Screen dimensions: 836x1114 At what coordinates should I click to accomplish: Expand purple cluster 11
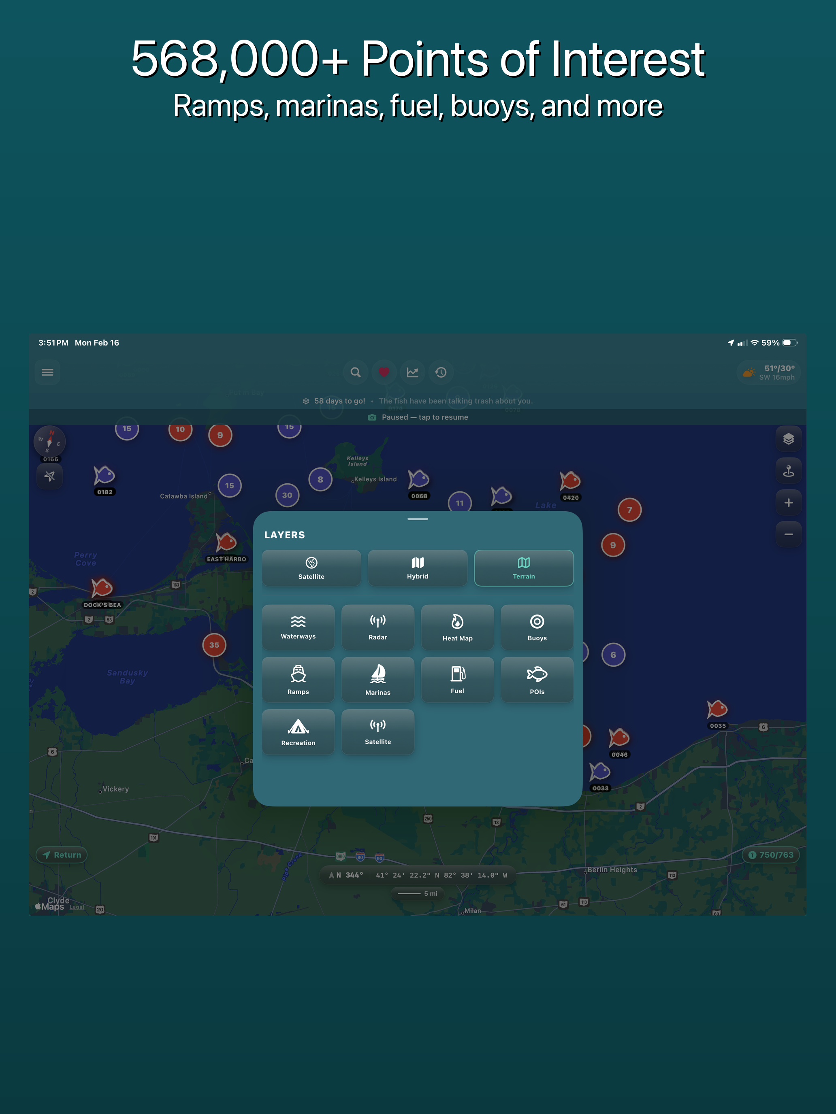(x=460, y=503)
